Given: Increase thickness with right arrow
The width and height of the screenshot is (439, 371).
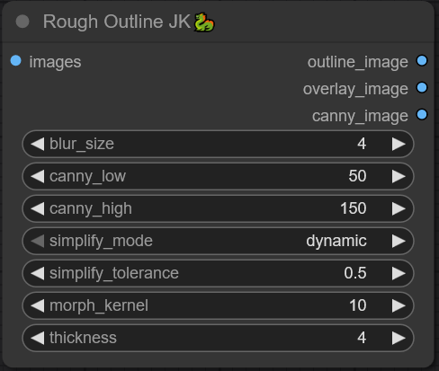Looking at the screenshot, I should (x=399, y=338).
